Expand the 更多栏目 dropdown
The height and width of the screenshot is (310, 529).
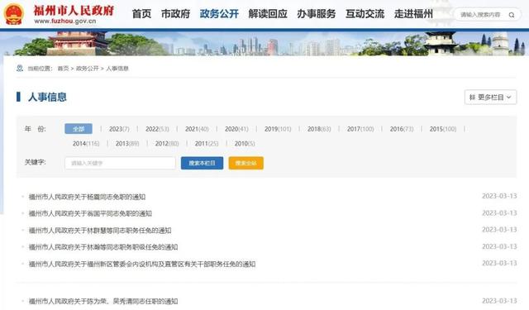point(490,98)
